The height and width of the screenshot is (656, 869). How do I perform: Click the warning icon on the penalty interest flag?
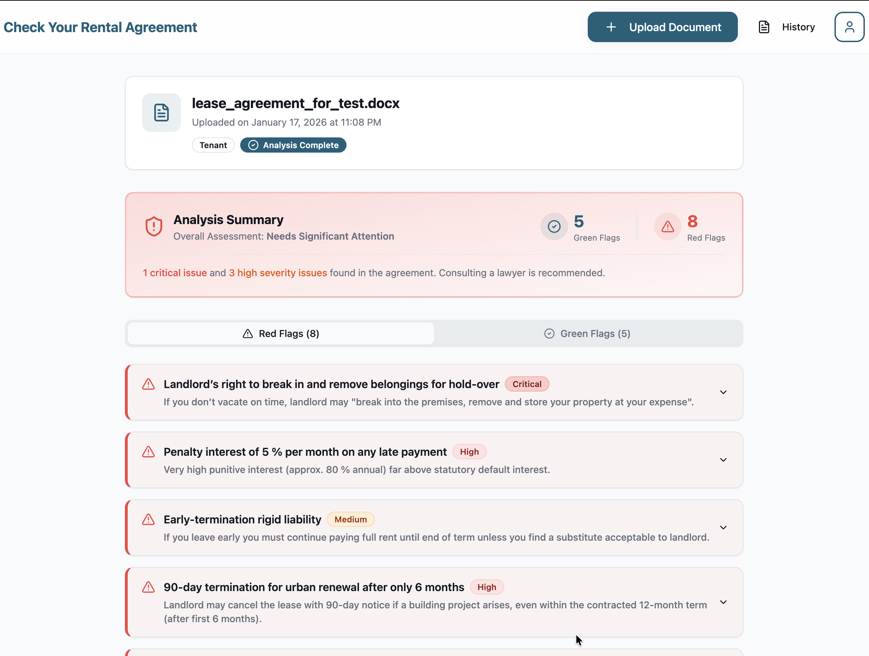pos(148,452)
